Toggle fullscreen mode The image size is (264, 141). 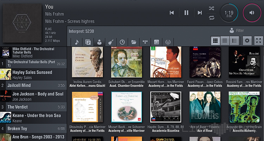click(x=259, y=41)
